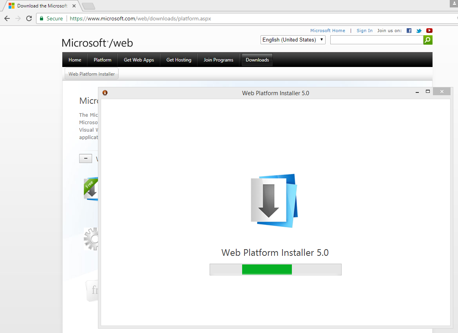Screen dimensions: 458x333
Task: Open the Facebook icon link
Action: pos(409,31)
